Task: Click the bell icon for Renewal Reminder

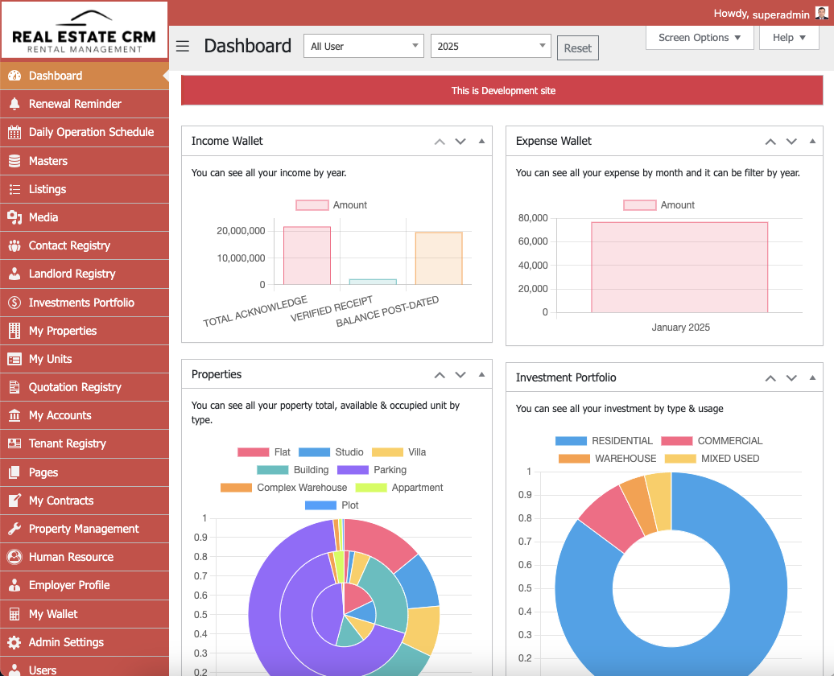Action: point(14,104)
